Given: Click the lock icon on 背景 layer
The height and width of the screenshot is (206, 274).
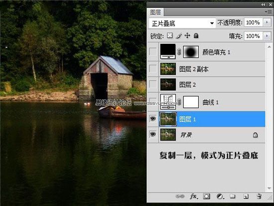Looking at the screenshot, I should pyautogui.click(x=255, y=135).
